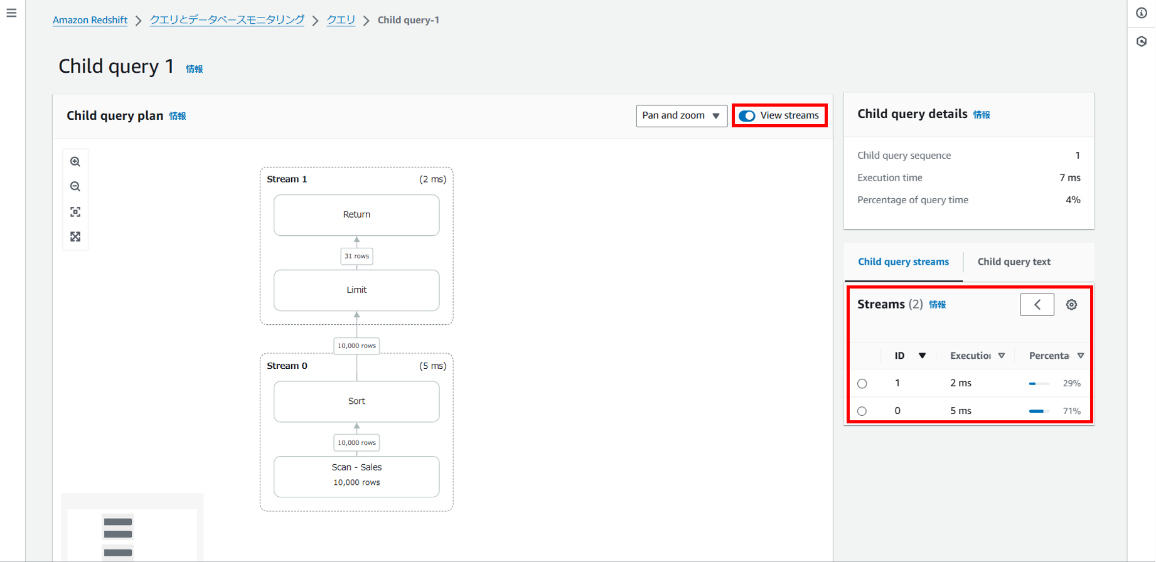
Task: Switch to the Child query text tab
Action: pos(1014,262)
